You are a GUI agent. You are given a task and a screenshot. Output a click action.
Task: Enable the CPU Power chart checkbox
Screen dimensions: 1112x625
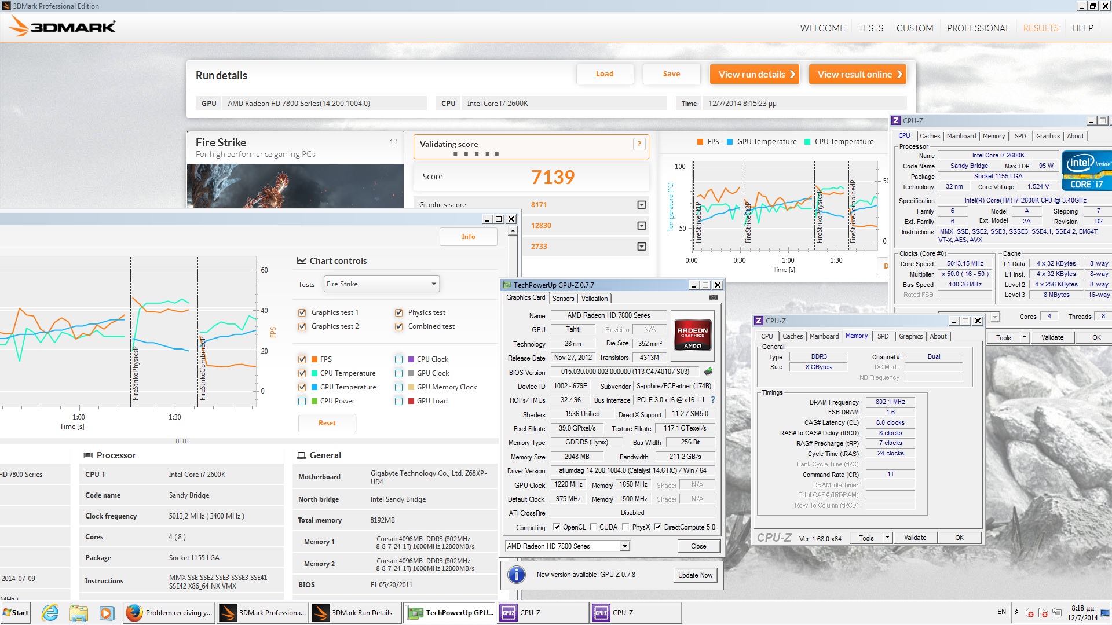click(x=302, y=401)
